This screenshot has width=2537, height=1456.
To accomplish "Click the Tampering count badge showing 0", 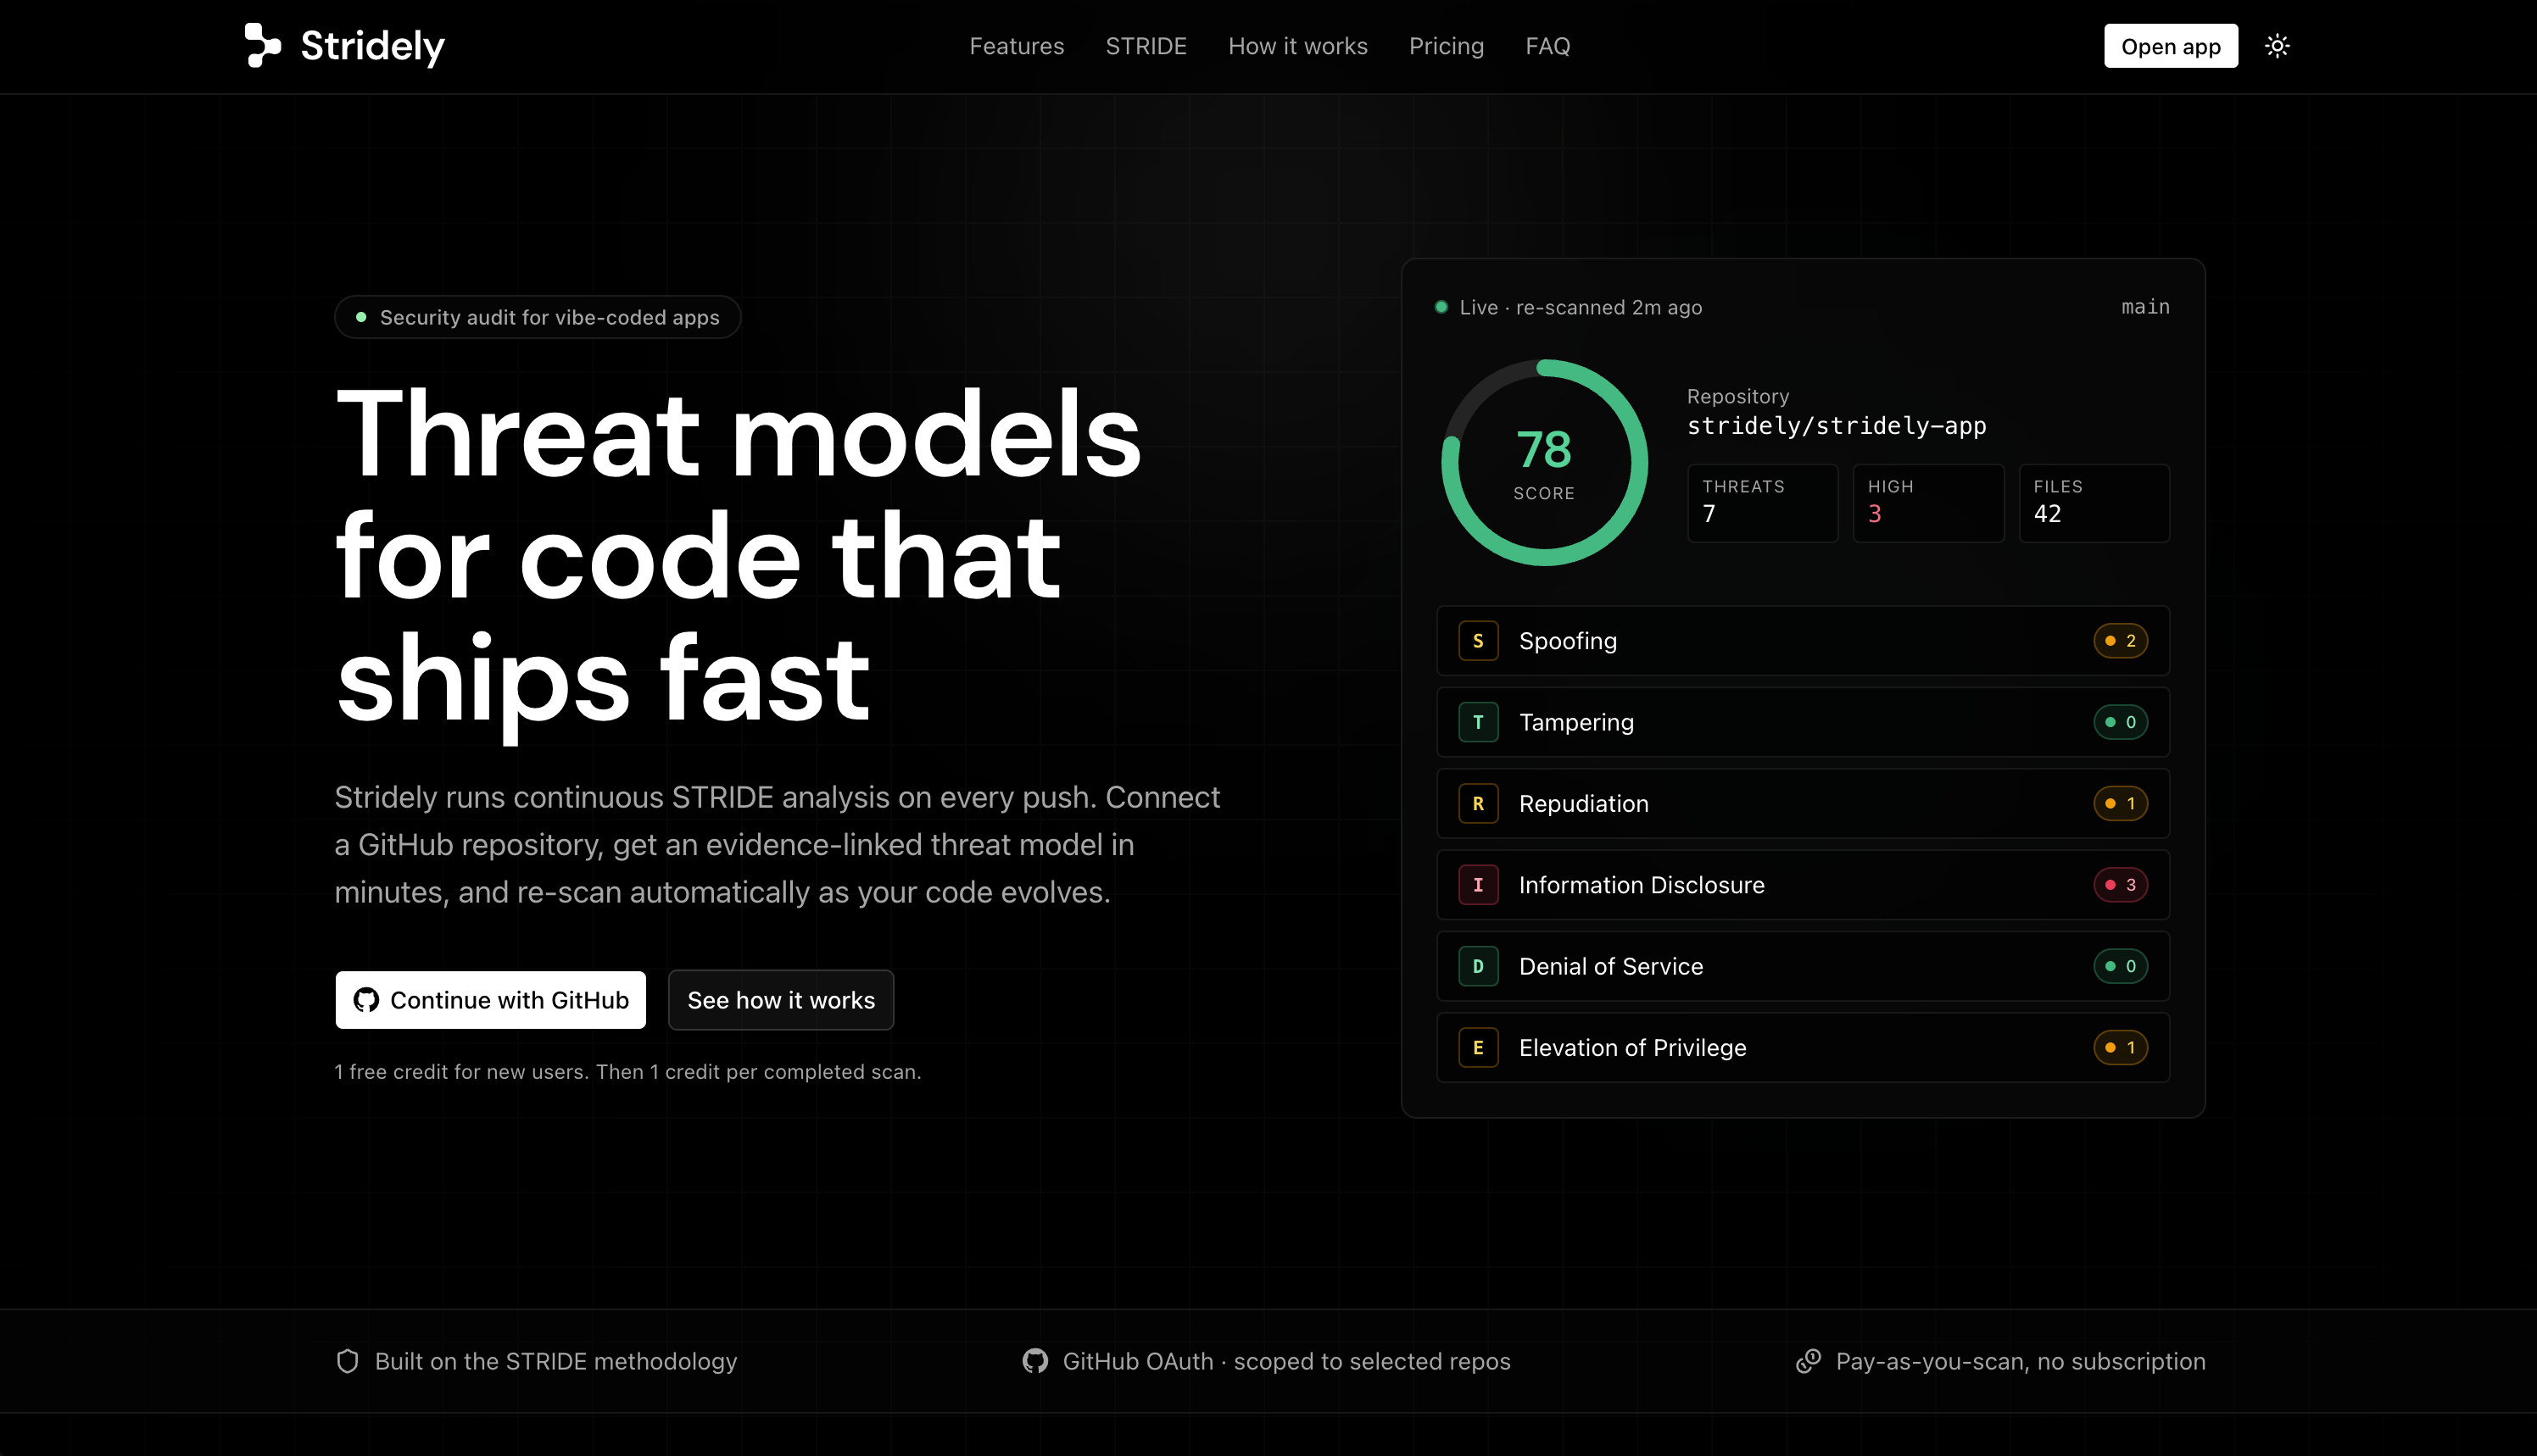I will tap(2120, 722).
